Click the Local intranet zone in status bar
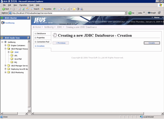The height and width of the screenshot is (119, 164). click(147, 117)
